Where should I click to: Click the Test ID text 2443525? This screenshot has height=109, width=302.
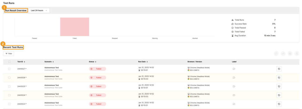pos(21,86)
